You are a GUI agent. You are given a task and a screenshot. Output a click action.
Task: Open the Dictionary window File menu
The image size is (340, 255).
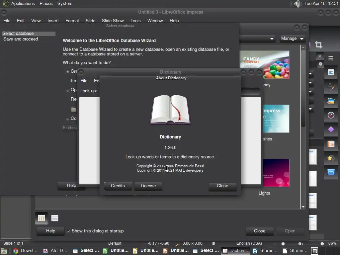coord(84,81)
